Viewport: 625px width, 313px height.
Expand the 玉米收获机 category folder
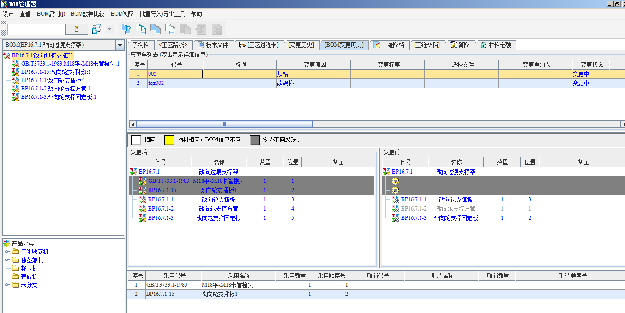(7, 252)
